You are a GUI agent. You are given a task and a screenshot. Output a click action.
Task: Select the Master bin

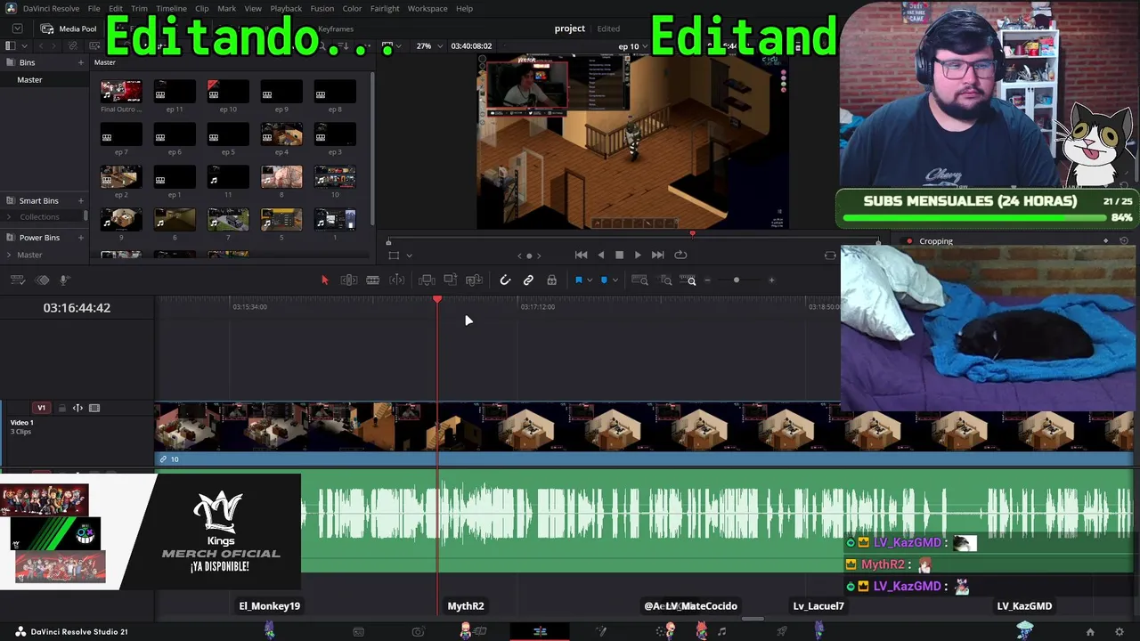29,80
